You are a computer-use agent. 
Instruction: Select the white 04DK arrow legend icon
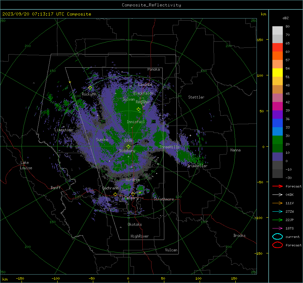(x=277, y=194)
